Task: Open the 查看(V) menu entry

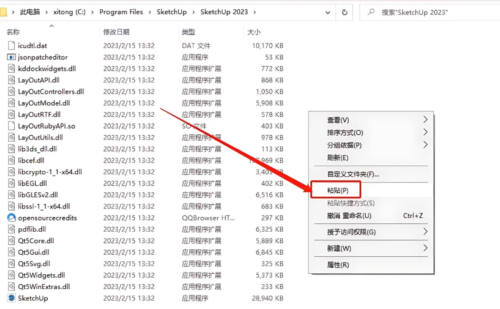Action: 371,120
